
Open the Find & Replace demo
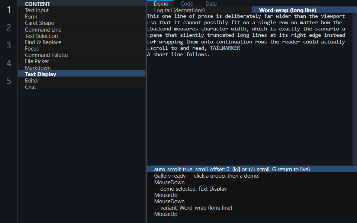coord(81,42)
